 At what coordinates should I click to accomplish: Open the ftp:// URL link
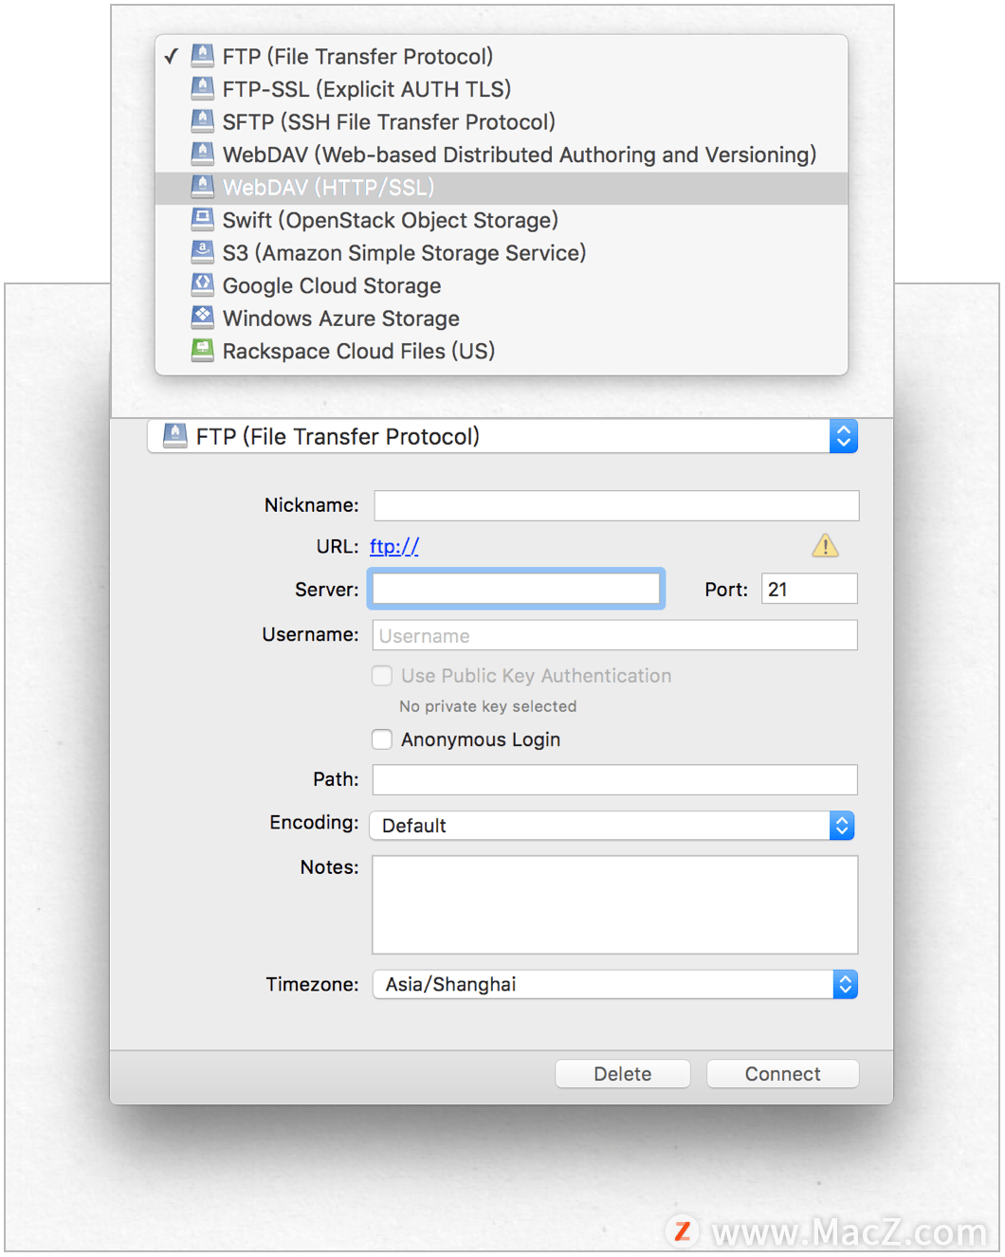394,546
